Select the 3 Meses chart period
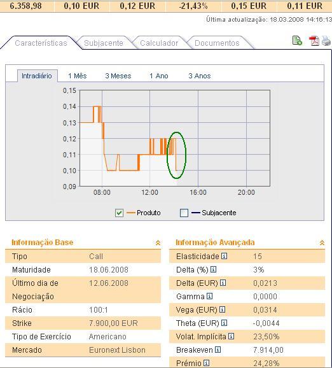The width and height of the screenshot is (332, 368). tap(118, 76)
